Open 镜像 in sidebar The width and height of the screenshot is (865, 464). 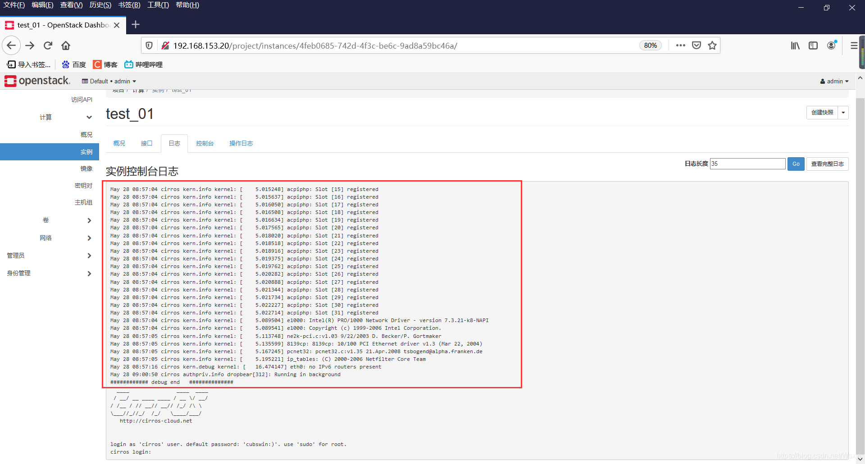[x=86, y=168]
